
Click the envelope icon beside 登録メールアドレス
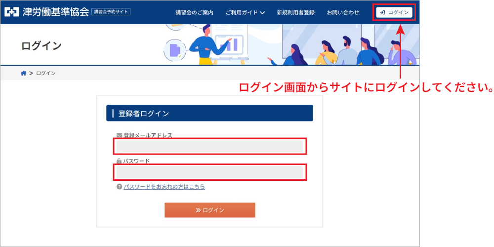[x=119, y=135]
